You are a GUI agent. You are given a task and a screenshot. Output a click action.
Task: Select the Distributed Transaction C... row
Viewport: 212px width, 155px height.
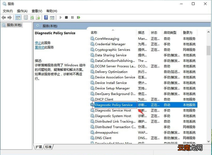[x=144, y=127]
